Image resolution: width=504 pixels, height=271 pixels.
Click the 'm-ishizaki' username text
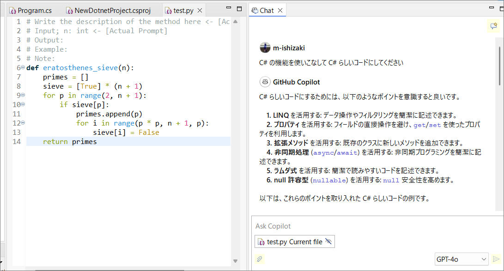point(289,48)
